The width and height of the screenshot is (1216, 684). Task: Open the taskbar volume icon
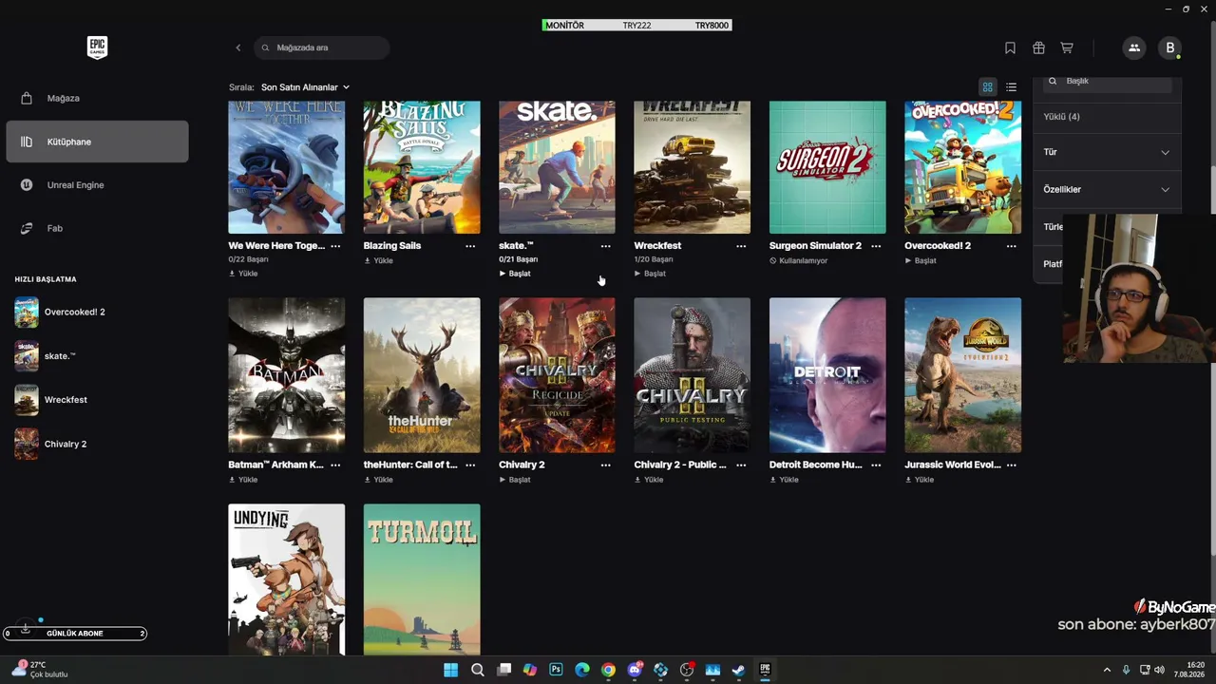click(x=1159, y=670)
